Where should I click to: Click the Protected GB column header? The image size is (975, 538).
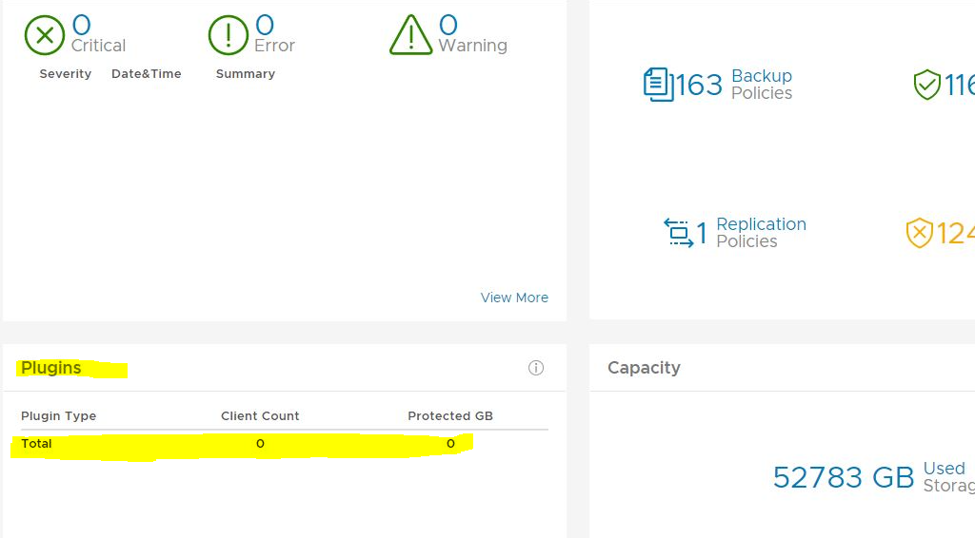click(450, 416)
